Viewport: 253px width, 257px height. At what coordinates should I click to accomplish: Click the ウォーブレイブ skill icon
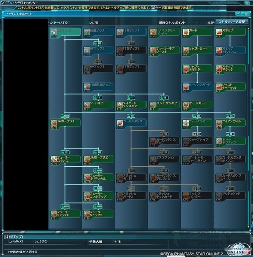point(186,142)
